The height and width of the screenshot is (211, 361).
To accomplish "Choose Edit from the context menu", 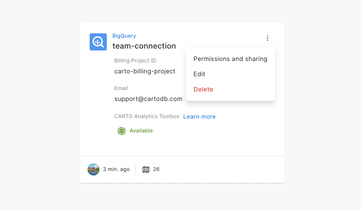I will pyautogui.click(x=199, y=74).
